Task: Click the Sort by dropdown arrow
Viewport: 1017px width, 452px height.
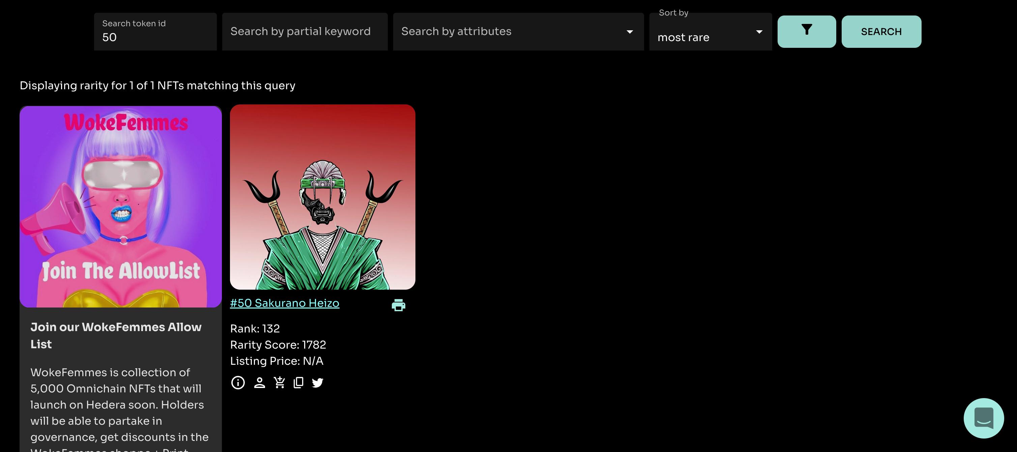Action: click(759, 32)
